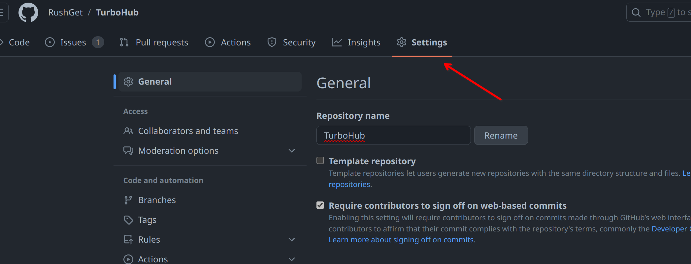Click the Rules icon in sidebar
Image resolution: width=691 pixels, height=264 pixels.
[128, 240]
